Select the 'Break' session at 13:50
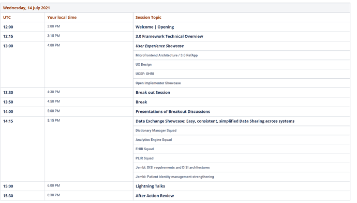This screenshot has height=203, width=357. click(x=141, y=102)
